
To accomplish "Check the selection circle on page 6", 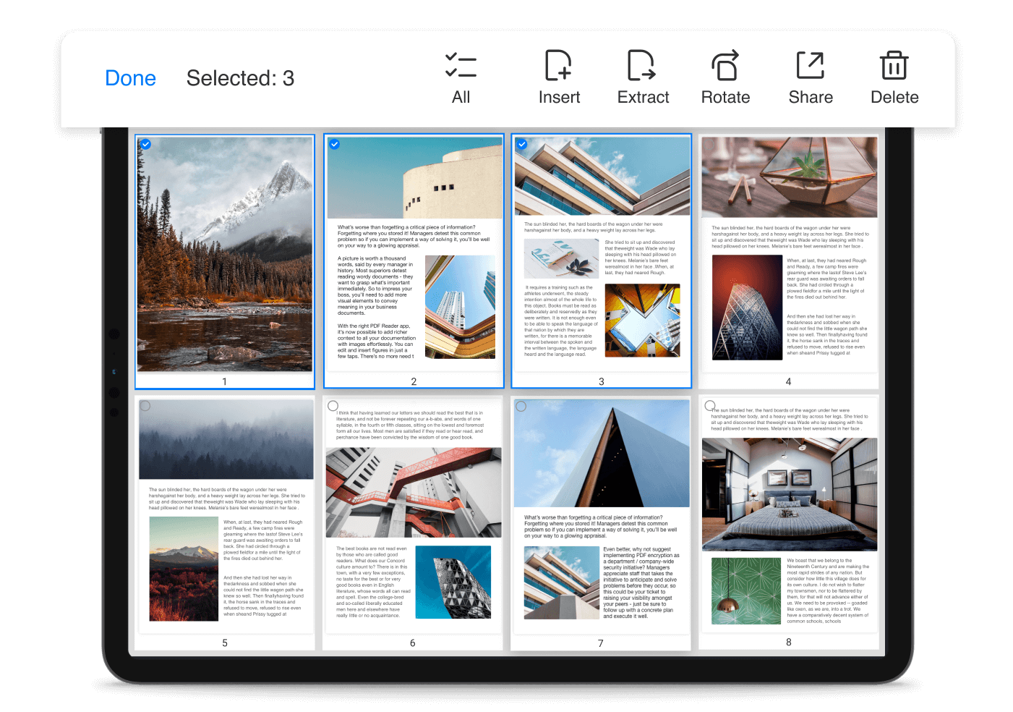I will 333,406.
